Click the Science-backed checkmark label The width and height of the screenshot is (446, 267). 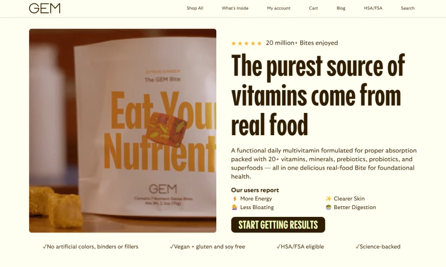pos(378,246)
